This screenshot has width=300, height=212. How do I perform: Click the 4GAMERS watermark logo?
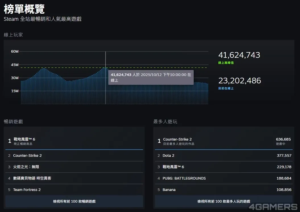pos(273,206)
